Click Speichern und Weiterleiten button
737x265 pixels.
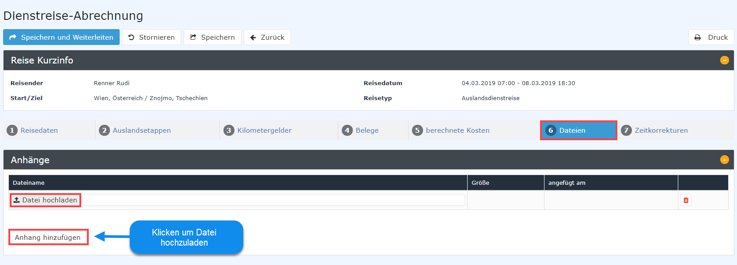(61, 37)
